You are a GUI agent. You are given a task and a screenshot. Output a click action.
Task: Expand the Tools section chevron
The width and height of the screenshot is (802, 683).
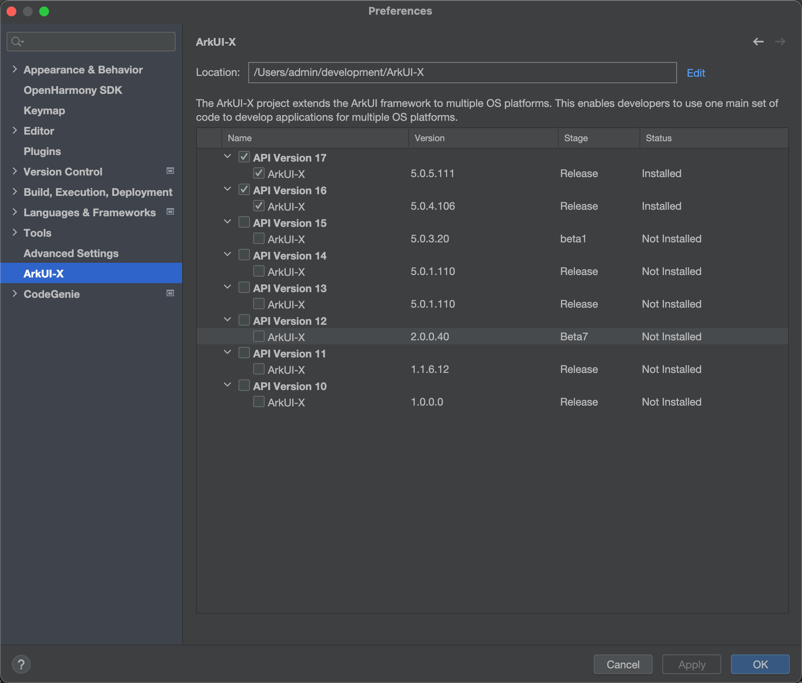coord(15,233)
